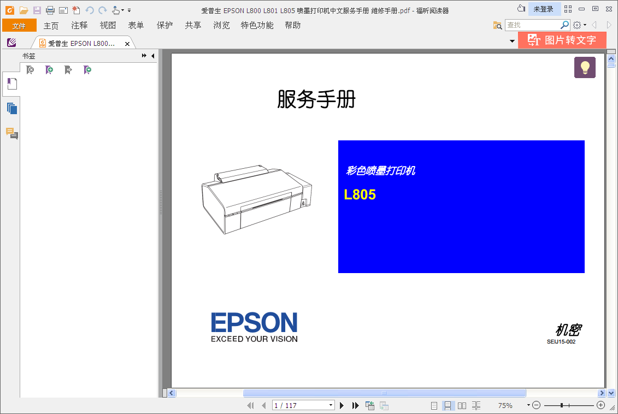Open the 共享 tab
This screenshot has height=414, width=618.
pos(193,26)
